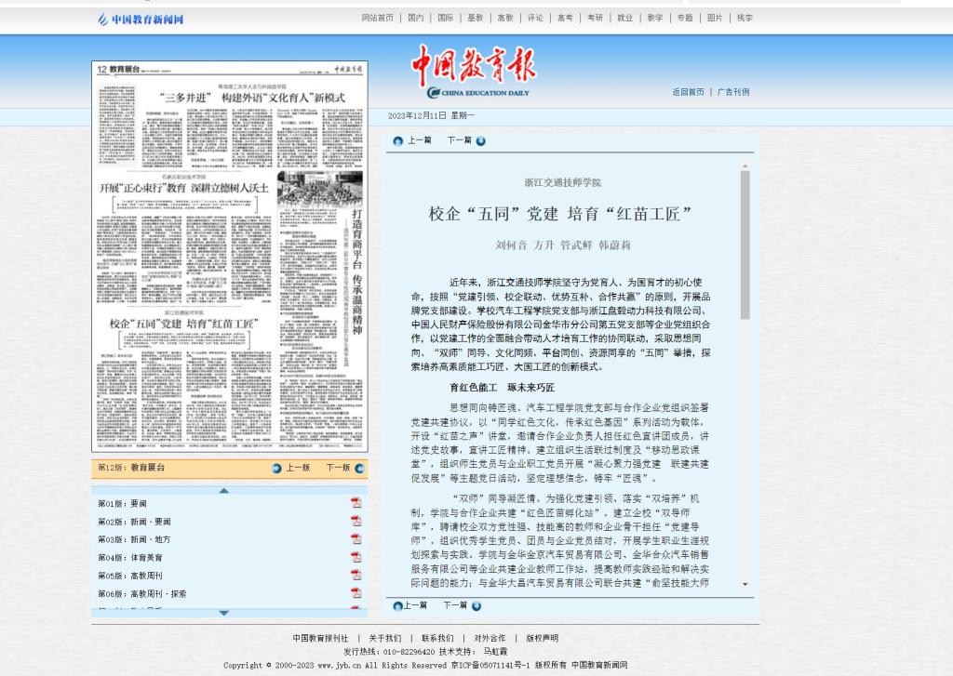The image size is (953, 676).
Task: Click the 版权声明 footer link
Action: (543, 639)
